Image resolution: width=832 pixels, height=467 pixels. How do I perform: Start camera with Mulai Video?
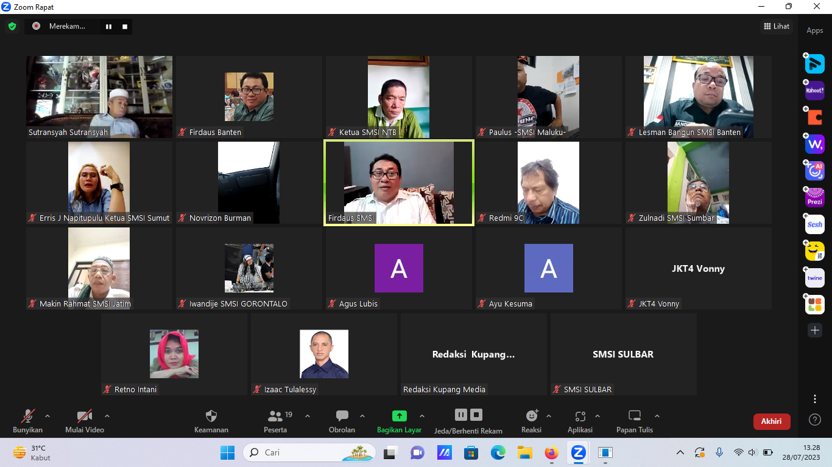85,417
